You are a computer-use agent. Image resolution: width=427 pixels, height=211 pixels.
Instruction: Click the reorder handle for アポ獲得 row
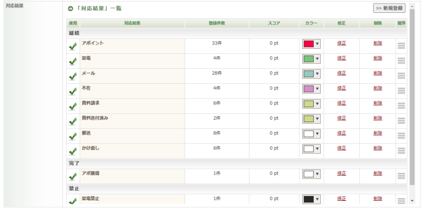point(401,176)
